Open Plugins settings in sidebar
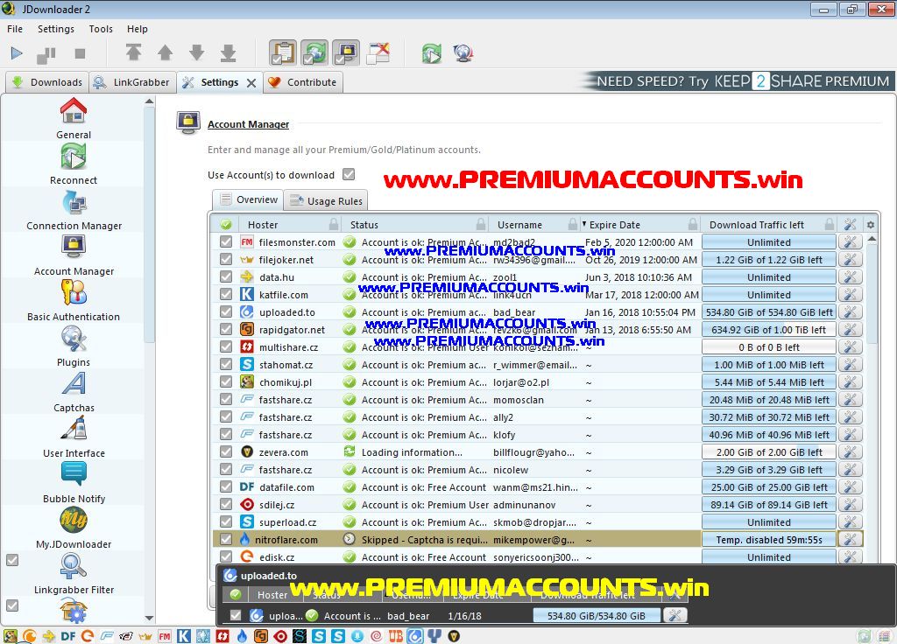This screenshot has width=897, height=644. coord(74,346)
